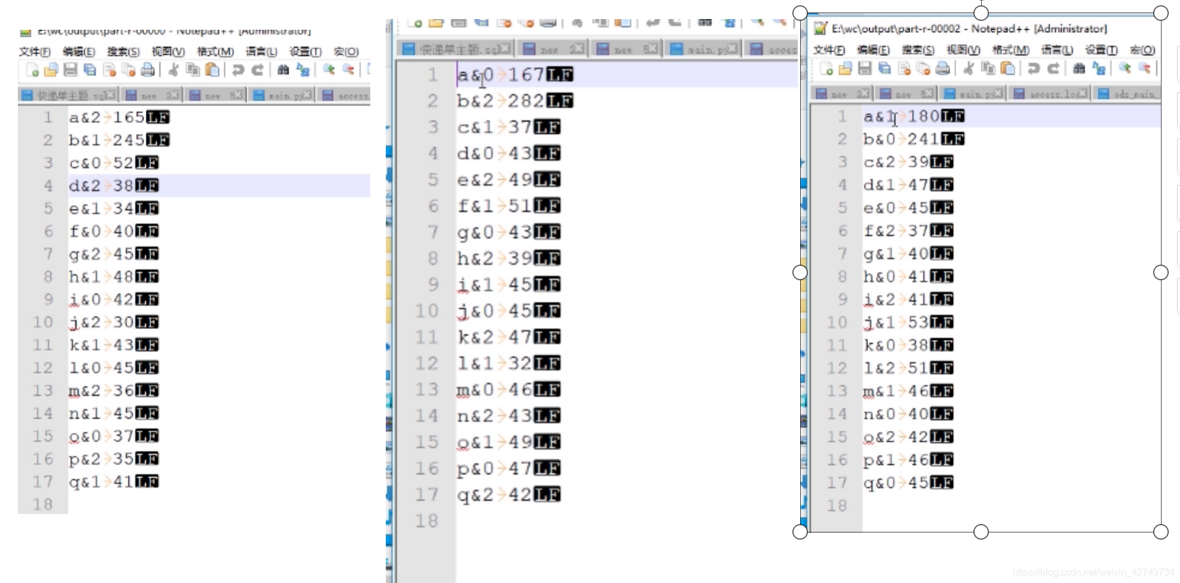The image size is (1180, 583).
Task: Click Cut scissors icon in part-r-00000 window
Action: pyautogui.click(x=173, y=70)
